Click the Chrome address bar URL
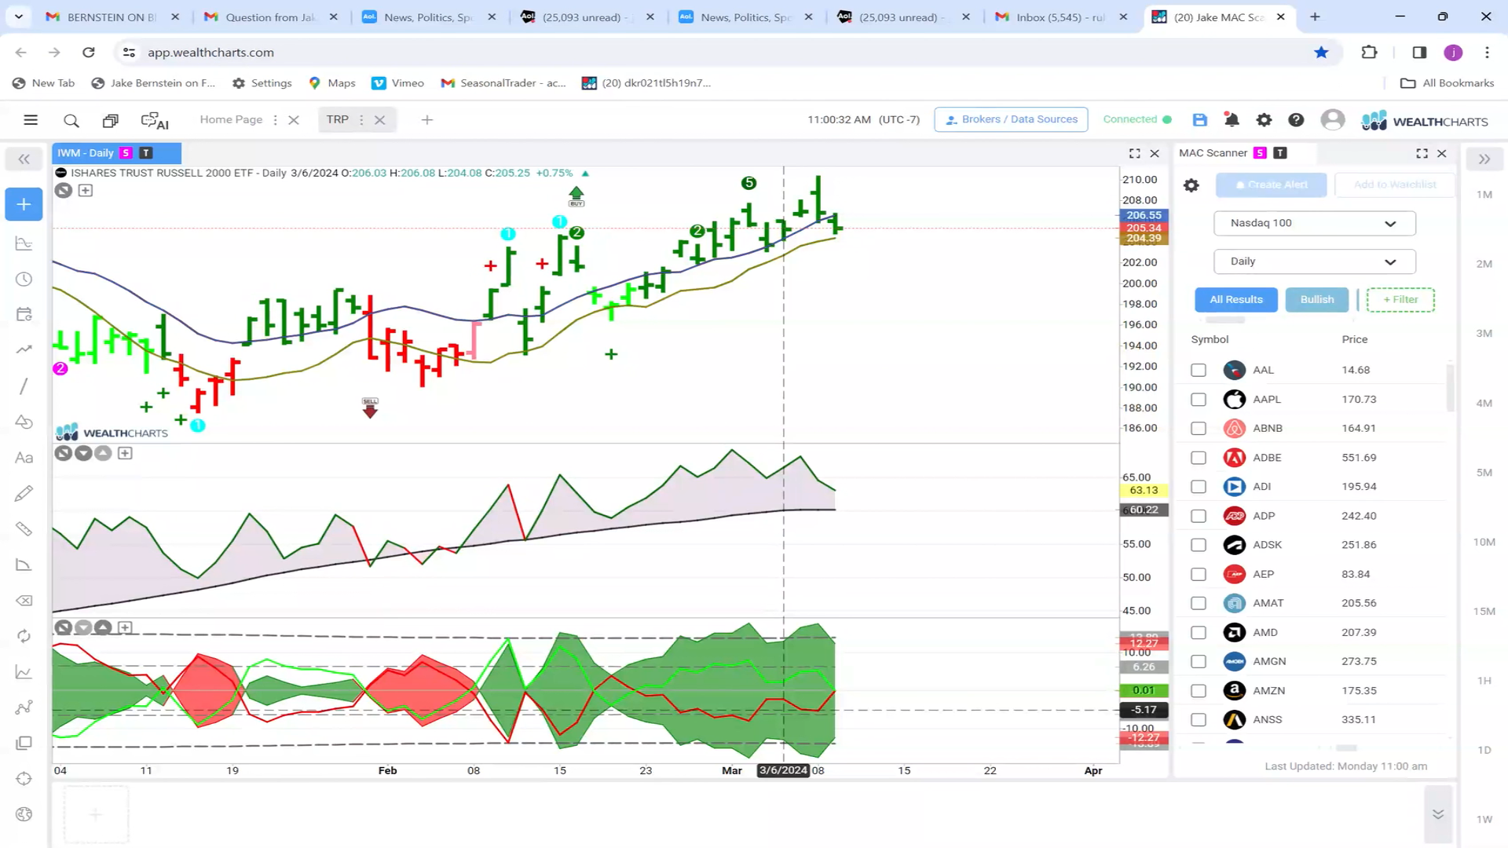 pyautogui.click(x=210, y=52)
